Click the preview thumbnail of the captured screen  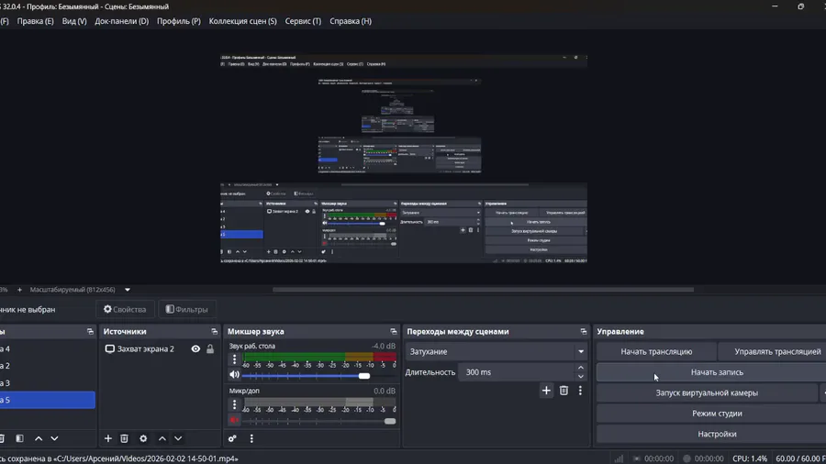pos(404,159)
